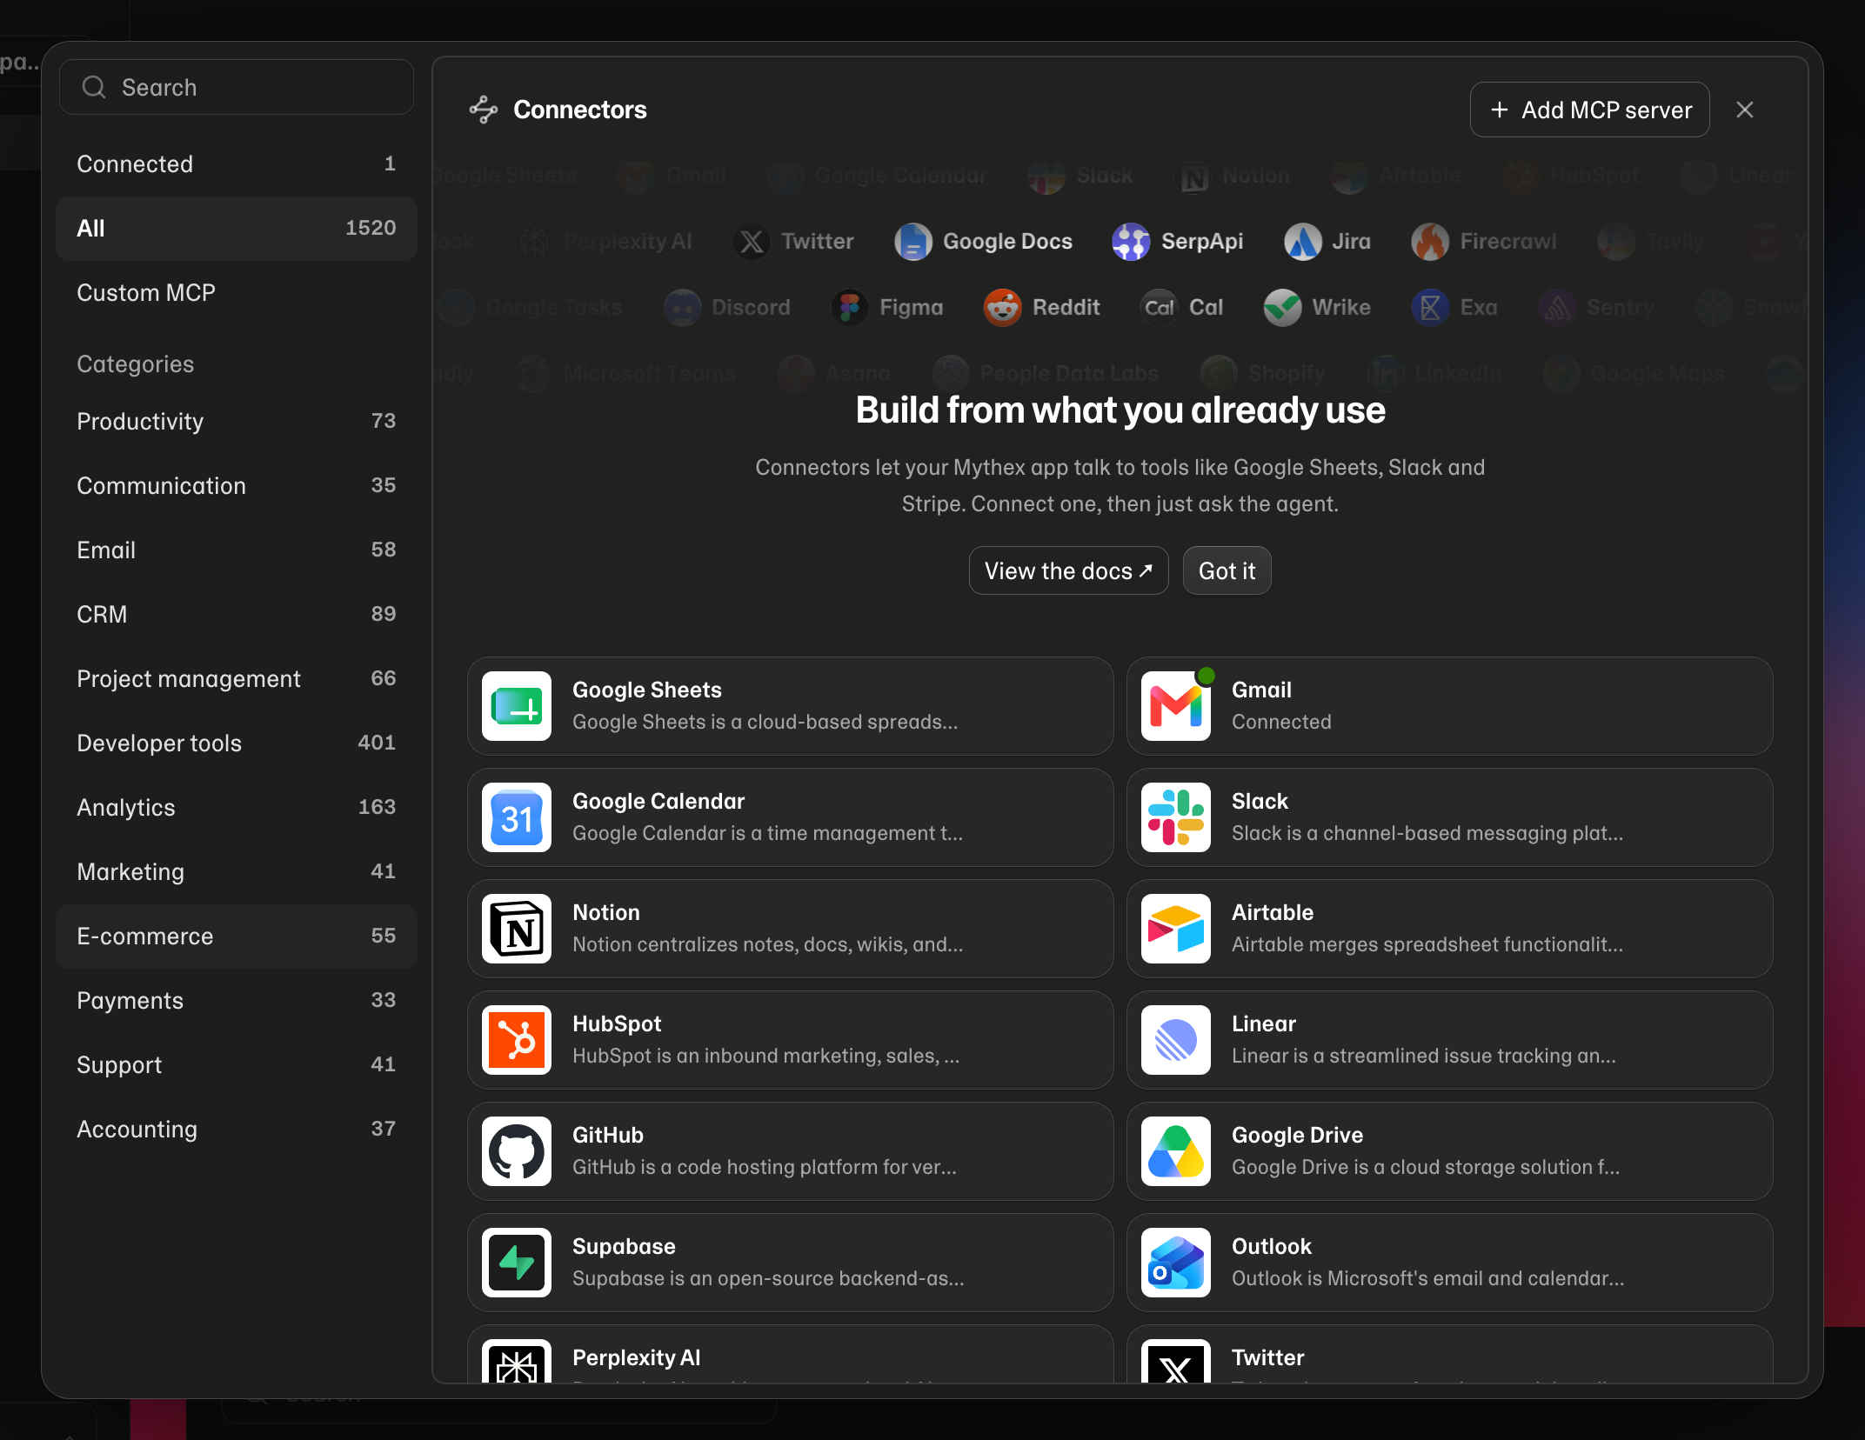This screenshot has height=1440, width=1865.
Task: Click the Twitter X icon in carousel
Action: [x=752, y=242]
